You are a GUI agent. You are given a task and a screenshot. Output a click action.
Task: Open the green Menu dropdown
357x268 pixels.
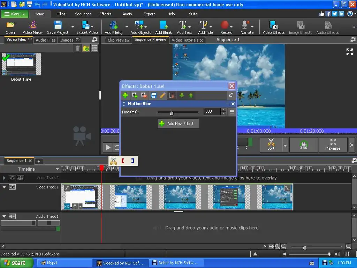15,14
